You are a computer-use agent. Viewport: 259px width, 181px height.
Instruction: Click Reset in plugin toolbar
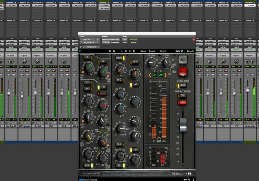pyautogui.click(x=163, y=51)
